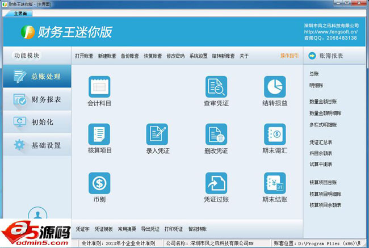Open the 核算项目总账 report
The width and height of the screenshot is (369, 248).
(323, 182)
